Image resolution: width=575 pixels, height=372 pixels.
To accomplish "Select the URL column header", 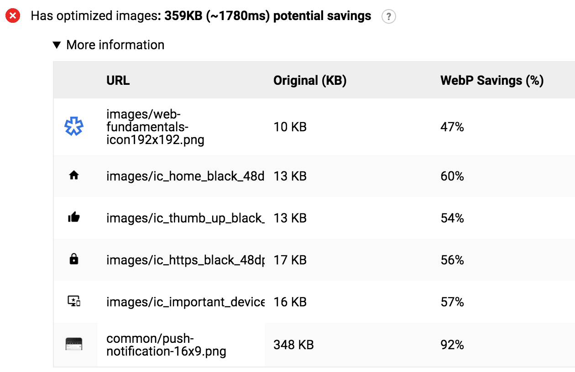I will pyautogui.click(x=118, y=80).
